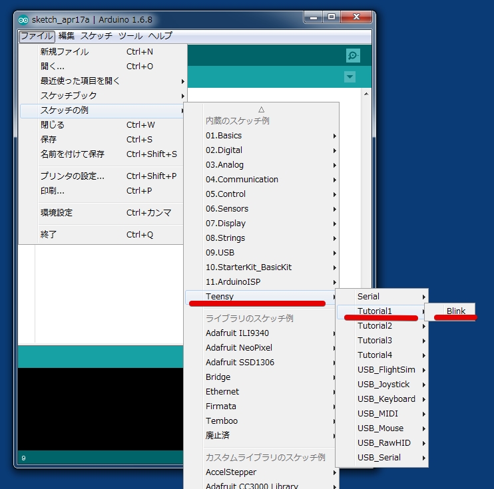The image size is (494, 489).
Task: Open USB_MIDI examples
Action: 382,414
